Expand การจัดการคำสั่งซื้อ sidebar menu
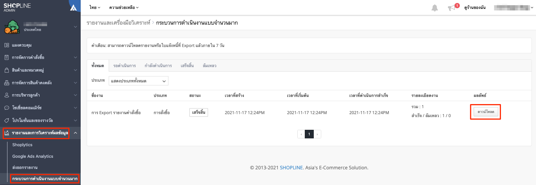 pyautogui.click(x=75, y=58)
